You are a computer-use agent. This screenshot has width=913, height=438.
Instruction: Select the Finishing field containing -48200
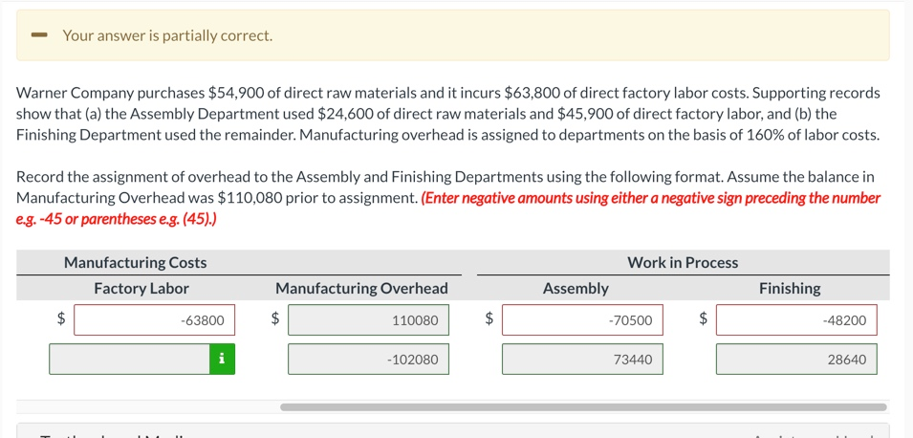pos(796,319)
